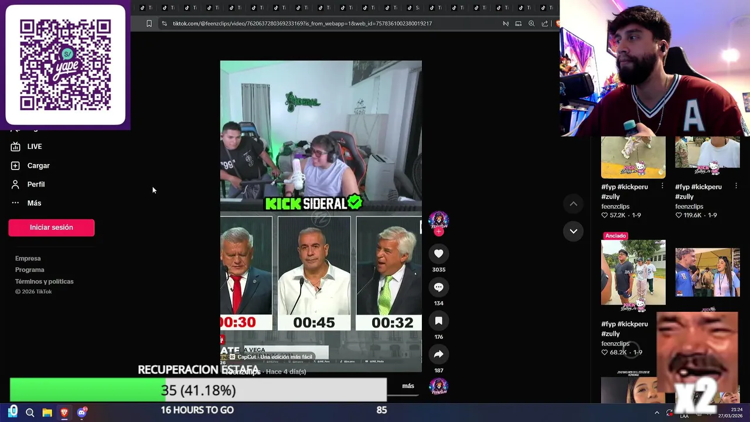The width and height of the screenshot is (750, 422).
Task: Open File Explorer from the taskbar
Action: click(47, 413)
